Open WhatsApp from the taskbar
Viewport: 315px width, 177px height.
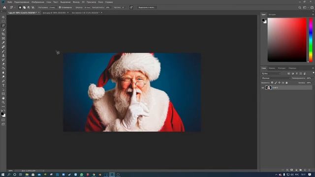click(x=82, y=175)
